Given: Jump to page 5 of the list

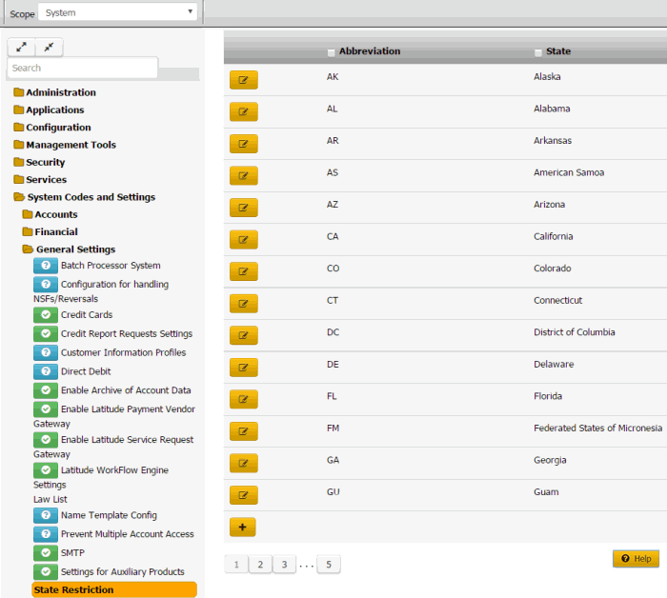Looking at the screenshot, I should (329, 565).
